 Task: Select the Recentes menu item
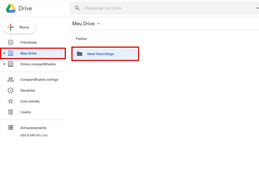coord(33,91)
